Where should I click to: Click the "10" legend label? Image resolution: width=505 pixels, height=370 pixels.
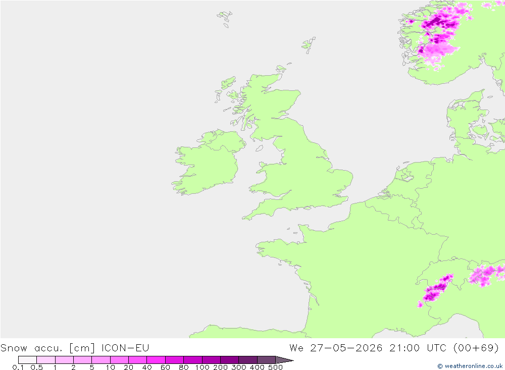[111, 367]
